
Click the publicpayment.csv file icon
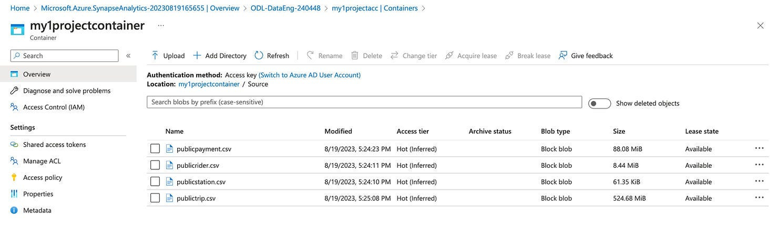point(169,149)
